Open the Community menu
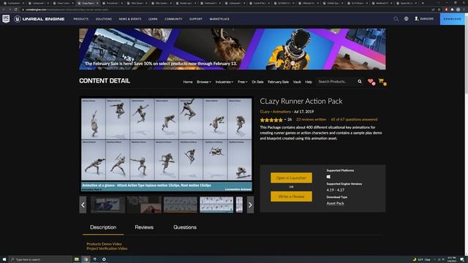Screen dimensions: 468x263 173,19
